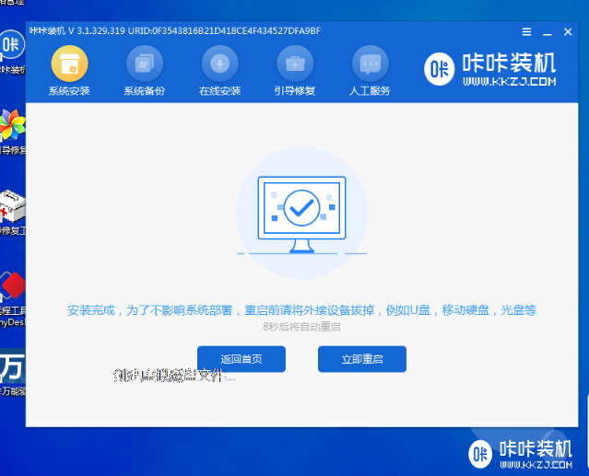Open the hamburger menu in title bar
Screen dimensions: 589x476
tap(526, 32)
